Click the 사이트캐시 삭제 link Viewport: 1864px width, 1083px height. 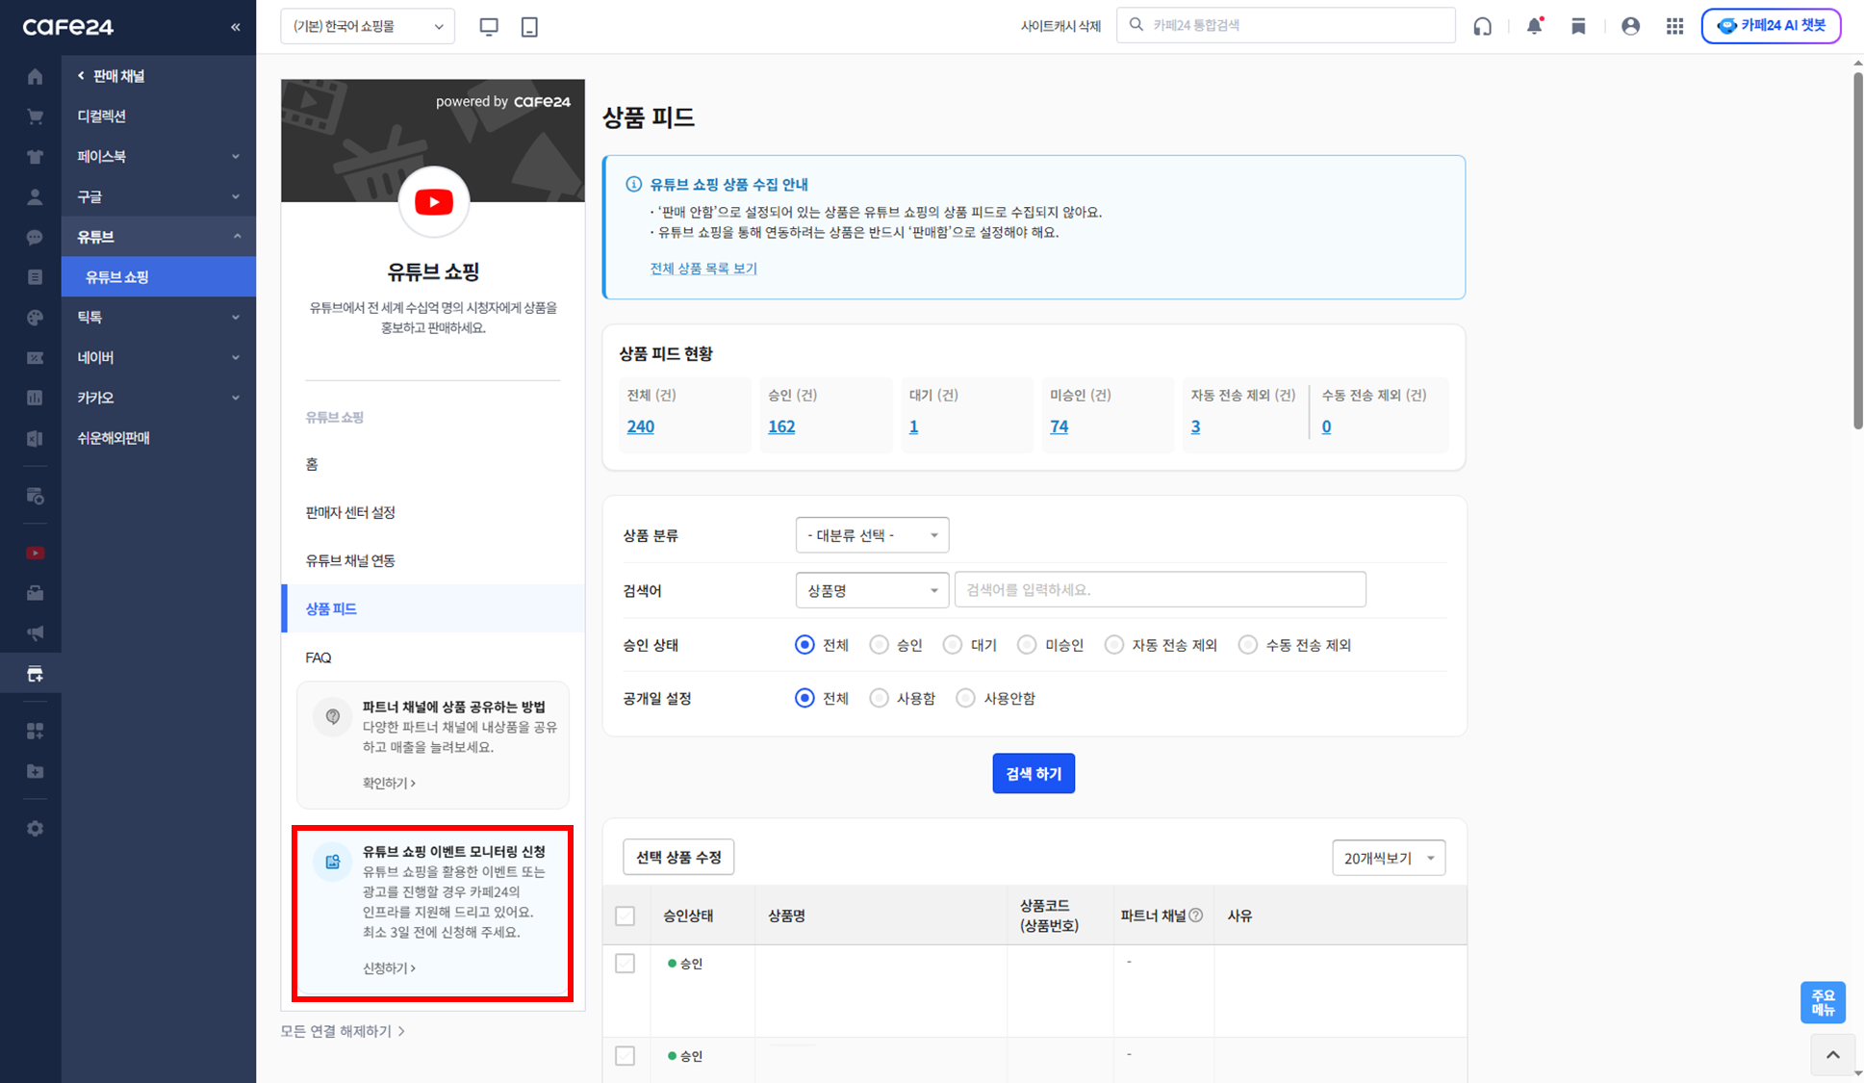[x=1060, y=26]
